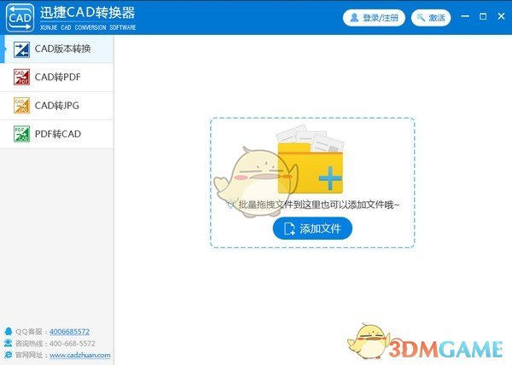Screen dimensions: 512x365
Task: Click the 激活 activate button
Action: pyautogui.click(x=431, y=18)
